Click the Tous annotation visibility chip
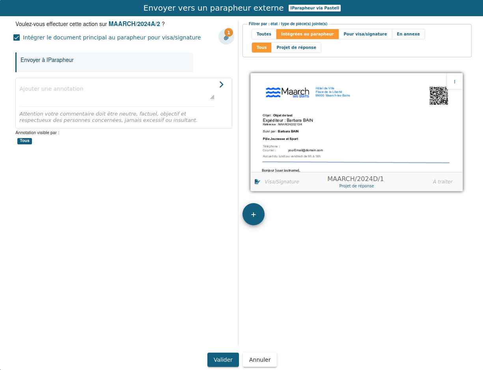 pyautogui.click(x=24, y=141)
